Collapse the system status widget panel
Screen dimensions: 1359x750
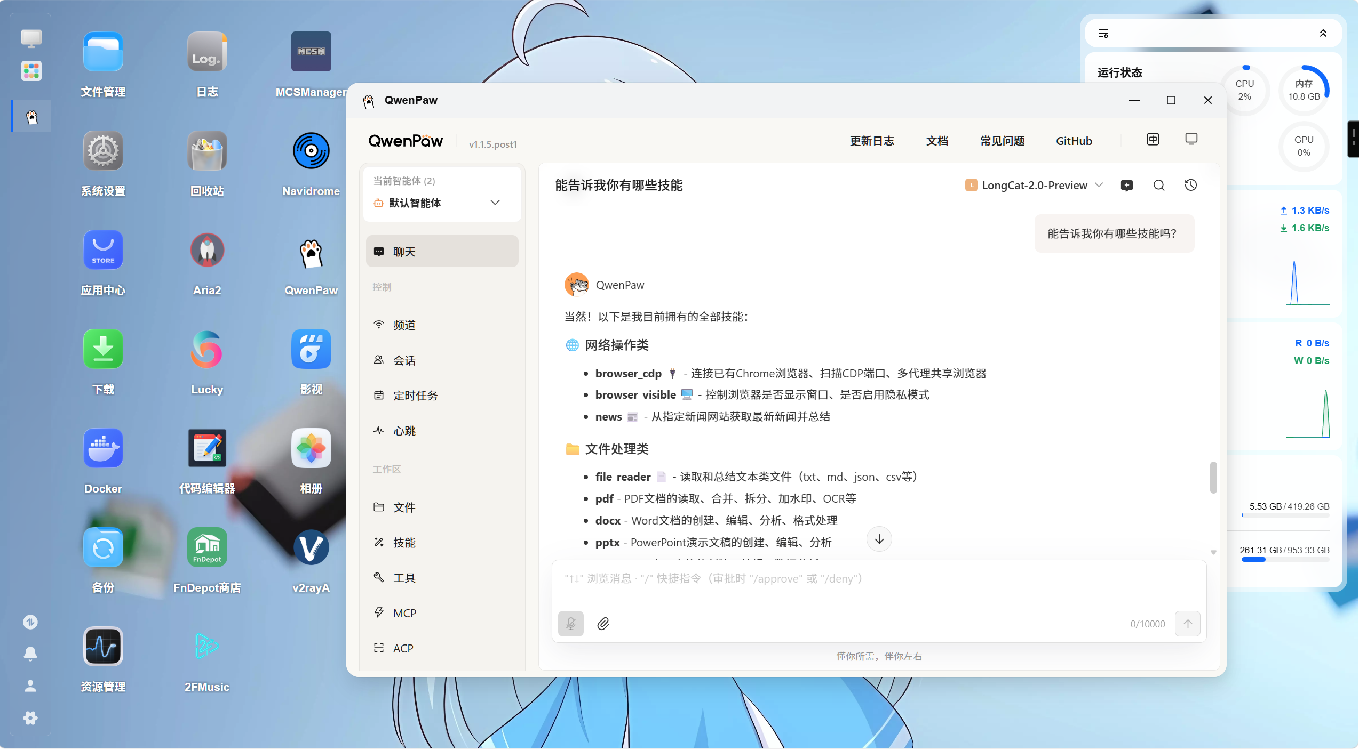pyautogui.click(x=1323, y=34)
